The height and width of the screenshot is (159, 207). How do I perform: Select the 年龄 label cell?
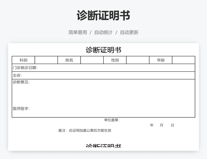tap(161, 60)
